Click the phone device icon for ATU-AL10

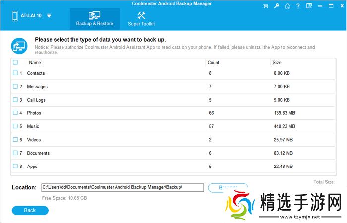[x=14, y=16]
